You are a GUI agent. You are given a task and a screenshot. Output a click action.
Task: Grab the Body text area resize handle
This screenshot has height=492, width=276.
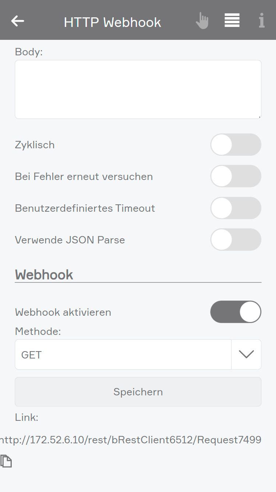[x=259, y=117]
